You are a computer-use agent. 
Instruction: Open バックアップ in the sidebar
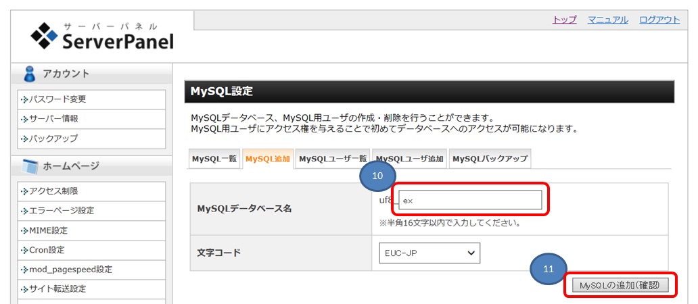(x=91, y=138)
